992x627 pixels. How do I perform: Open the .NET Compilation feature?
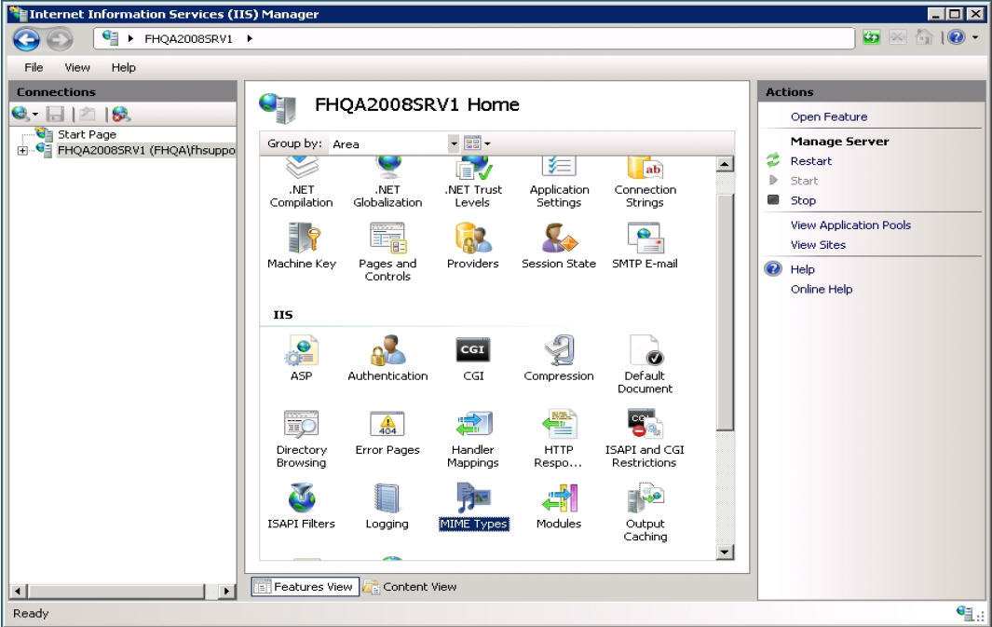301,184
